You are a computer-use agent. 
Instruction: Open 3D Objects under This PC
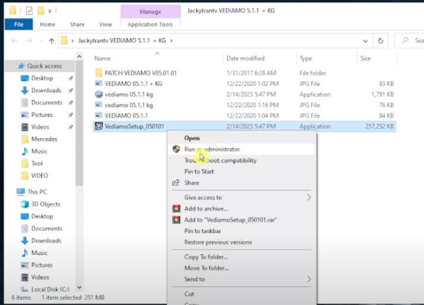[x=45, y=204]
